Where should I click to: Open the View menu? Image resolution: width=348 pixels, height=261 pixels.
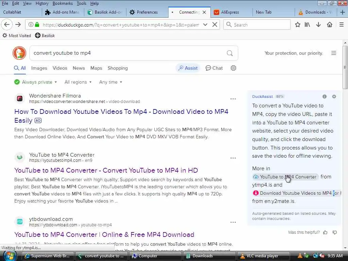tap(27, 3)
